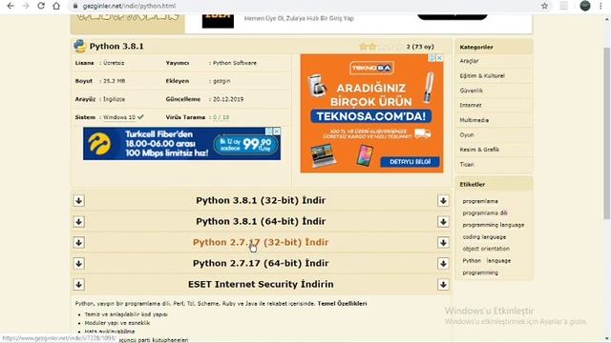Open the browser home page icon
This screenshot has width=611, height=343.
coord(56,6)
